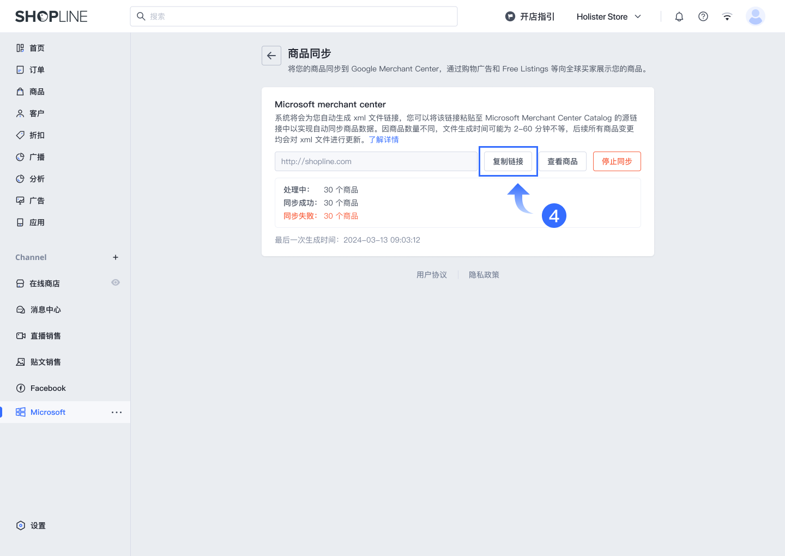785x556 pixels.
Task: Click the wifi signal icon
Action: [727, 16]
